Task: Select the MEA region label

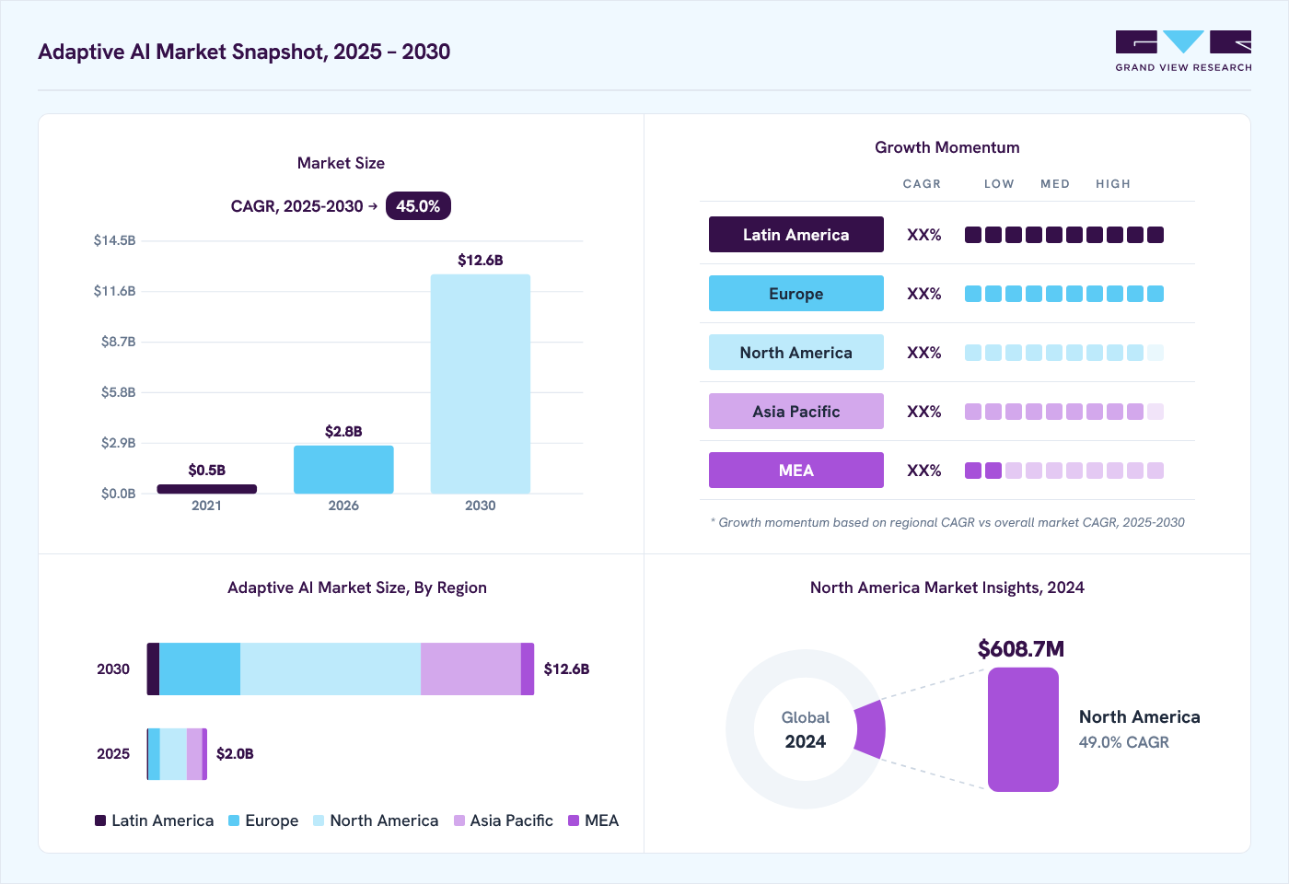Action: click(796, 471)
